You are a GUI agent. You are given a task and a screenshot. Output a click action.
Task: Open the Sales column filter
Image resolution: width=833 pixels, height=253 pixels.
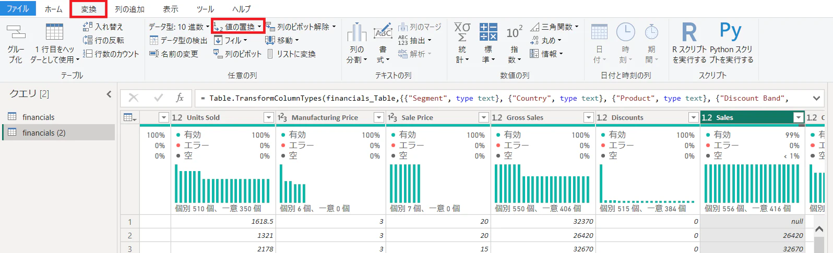[x=799, y=117]
